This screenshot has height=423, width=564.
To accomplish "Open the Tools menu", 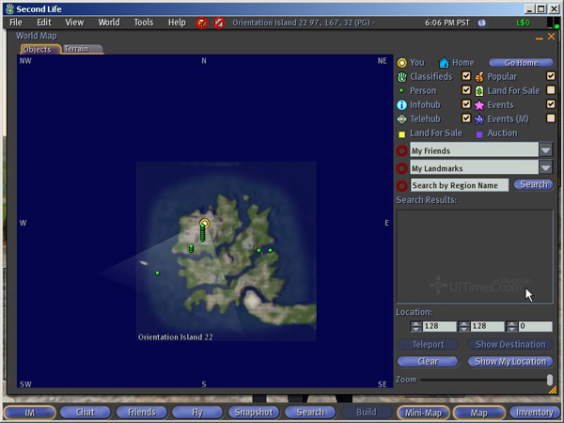I will coord(144,23).
